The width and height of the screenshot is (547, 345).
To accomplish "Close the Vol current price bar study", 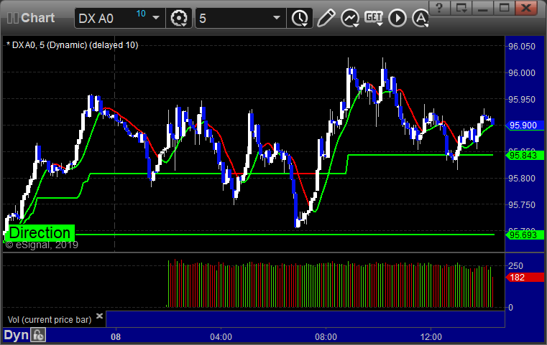I will coord(99,316).
